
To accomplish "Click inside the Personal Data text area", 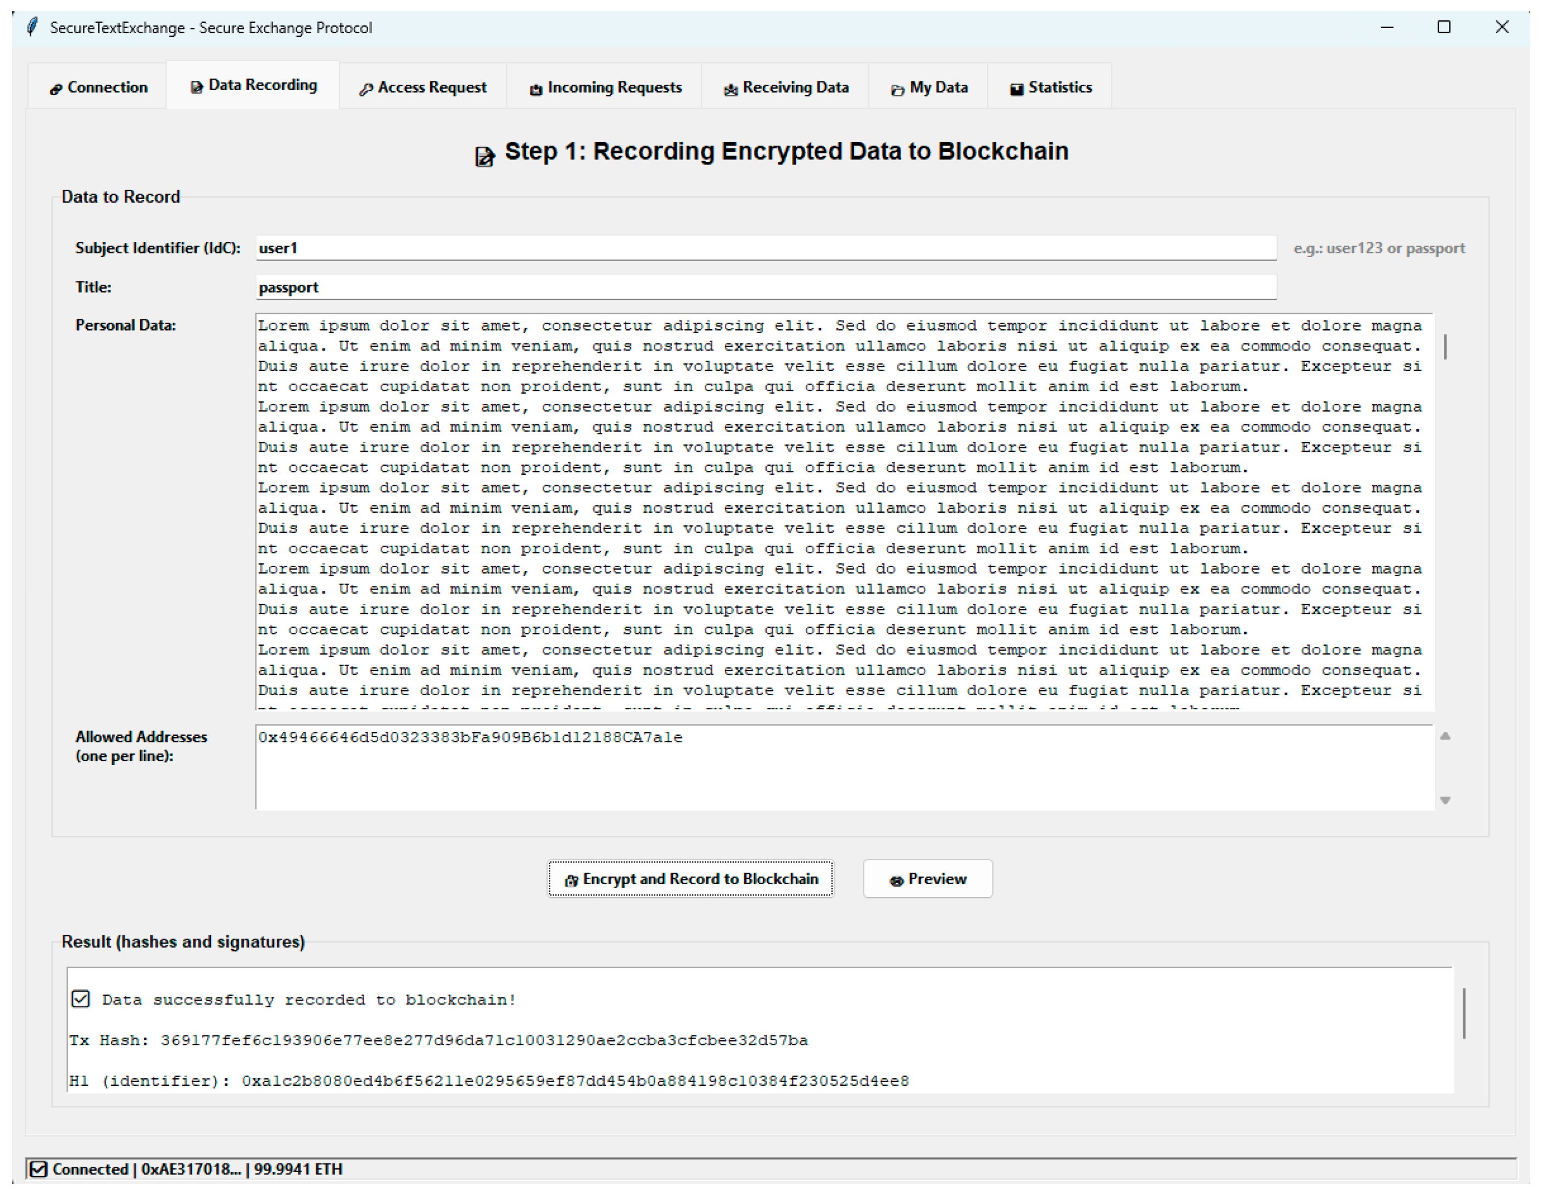I will coord(844,511).
